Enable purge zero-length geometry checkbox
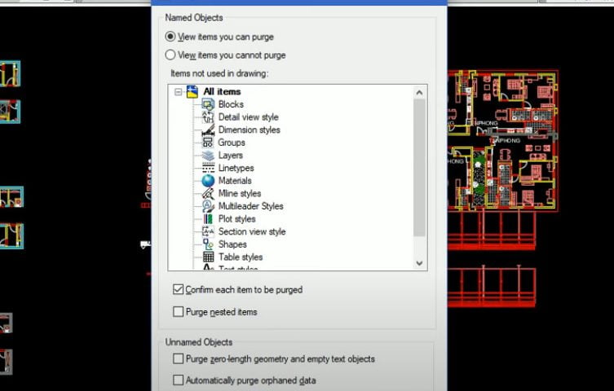This screenshot has height=391, width=614. click(x=179, y=359)
